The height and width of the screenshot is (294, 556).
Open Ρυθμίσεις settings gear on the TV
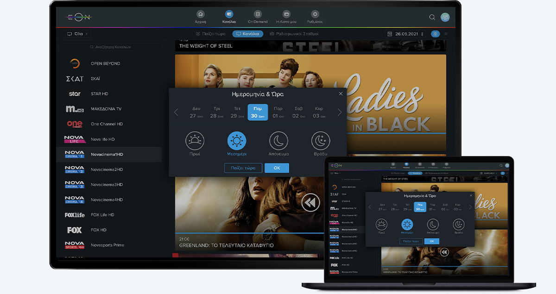pos(315,14)
